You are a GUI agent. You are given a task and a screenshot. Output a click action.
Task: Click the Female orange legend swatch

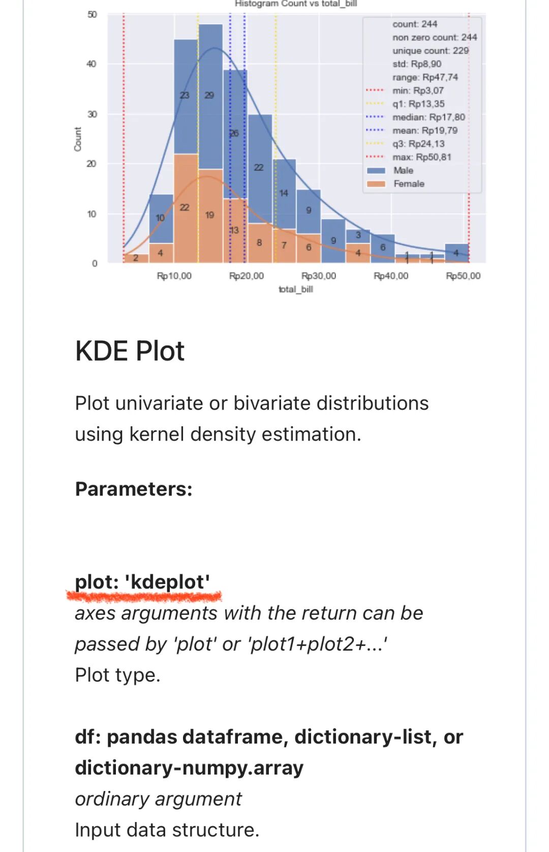[376, 184]
